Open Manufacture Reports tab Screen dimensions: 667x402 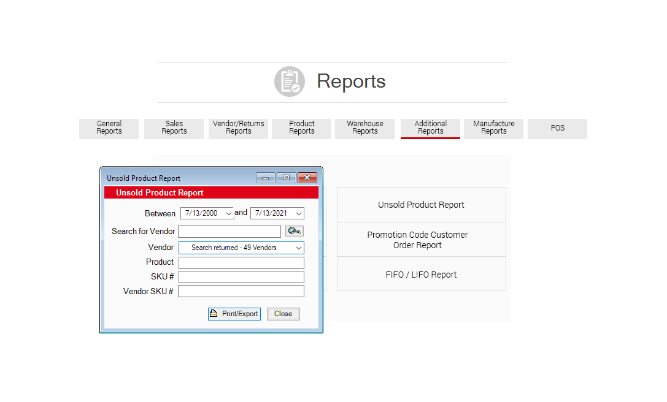(493, 128)
